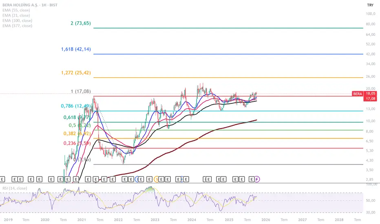
Task: Click 2026 on the time axis
Action: click(265, 220)
